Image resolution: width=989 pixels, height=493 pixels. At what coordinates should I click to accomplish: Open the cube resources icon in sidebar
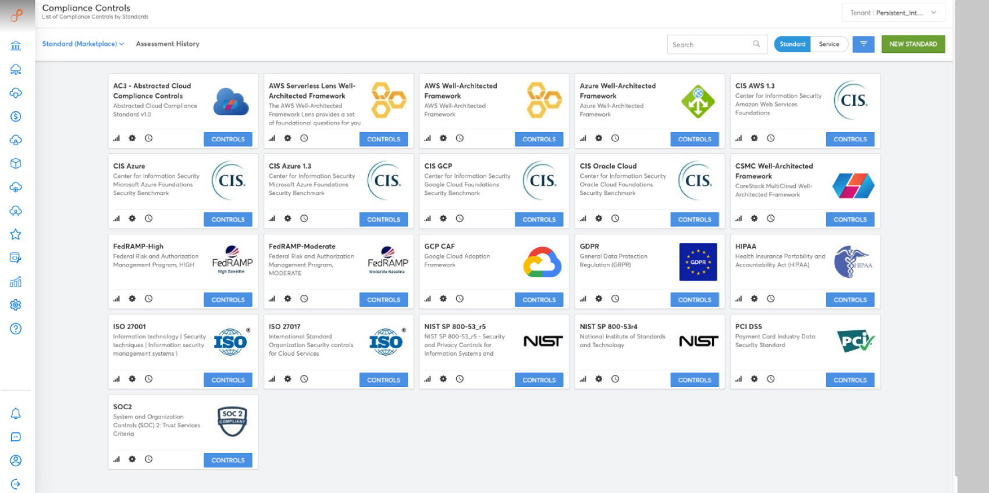(16, 163)
